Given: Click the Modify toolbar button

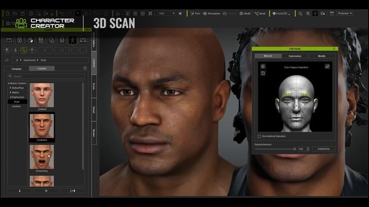Looking at the screenshot, I should 244,13.
